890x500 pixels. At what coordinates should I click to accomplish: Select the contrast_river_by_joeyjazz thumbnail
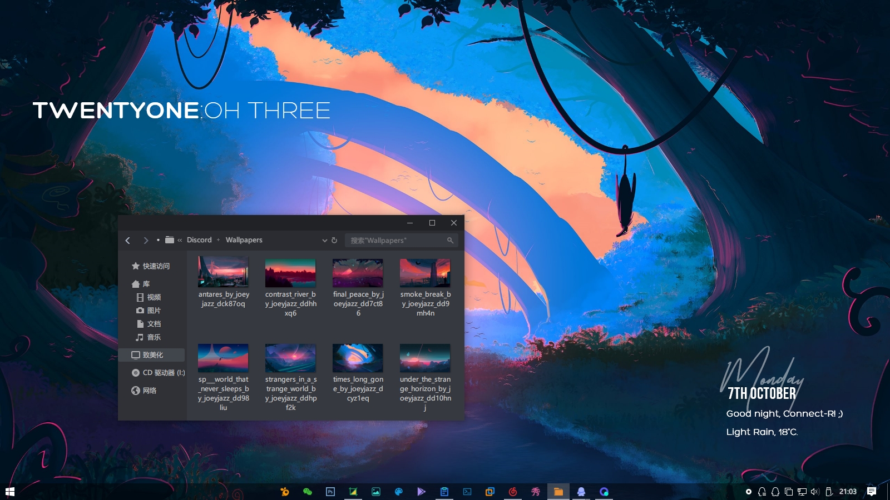(x=290, y=272)
